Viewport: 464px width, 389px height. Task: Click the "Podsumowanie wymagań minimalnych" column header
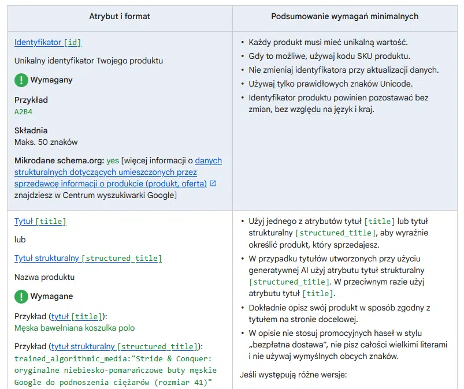click(345, 16)
